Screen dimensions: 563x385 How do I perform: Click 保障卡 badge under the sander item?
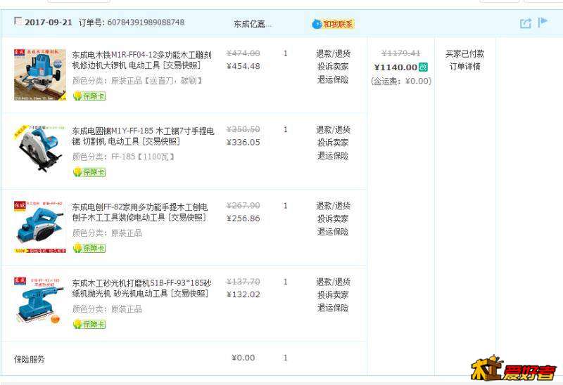pos(89,324)
